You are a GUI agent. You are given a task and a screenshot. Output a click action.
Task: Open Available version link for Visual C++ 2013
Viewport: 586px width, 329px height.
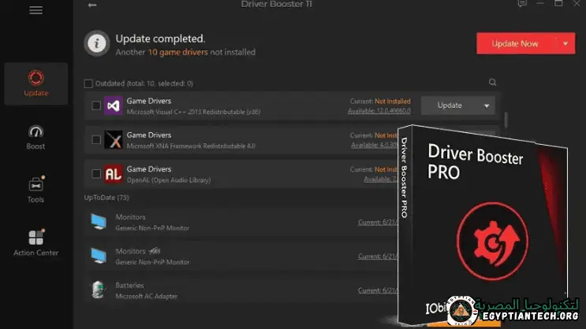pyautogui.click(x=379, y=111)
